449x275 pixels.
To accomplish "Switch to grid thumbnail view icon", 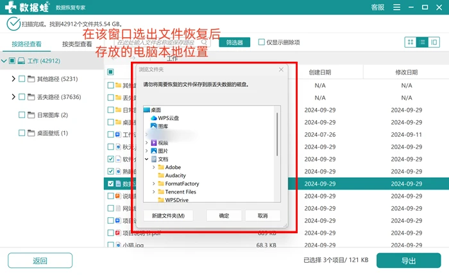I will (x=411, y=42).
